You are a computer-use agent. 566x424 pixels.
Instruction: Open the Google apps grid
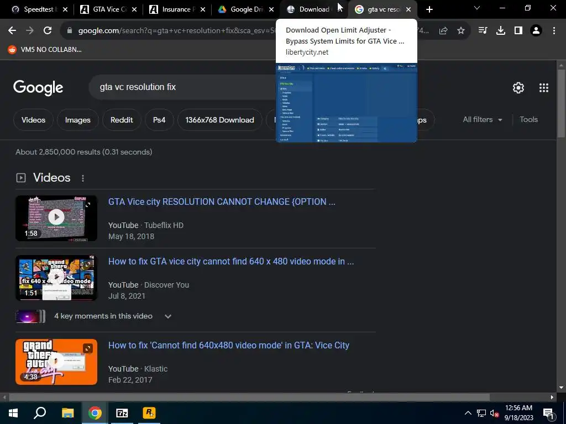tap(544, 88)
